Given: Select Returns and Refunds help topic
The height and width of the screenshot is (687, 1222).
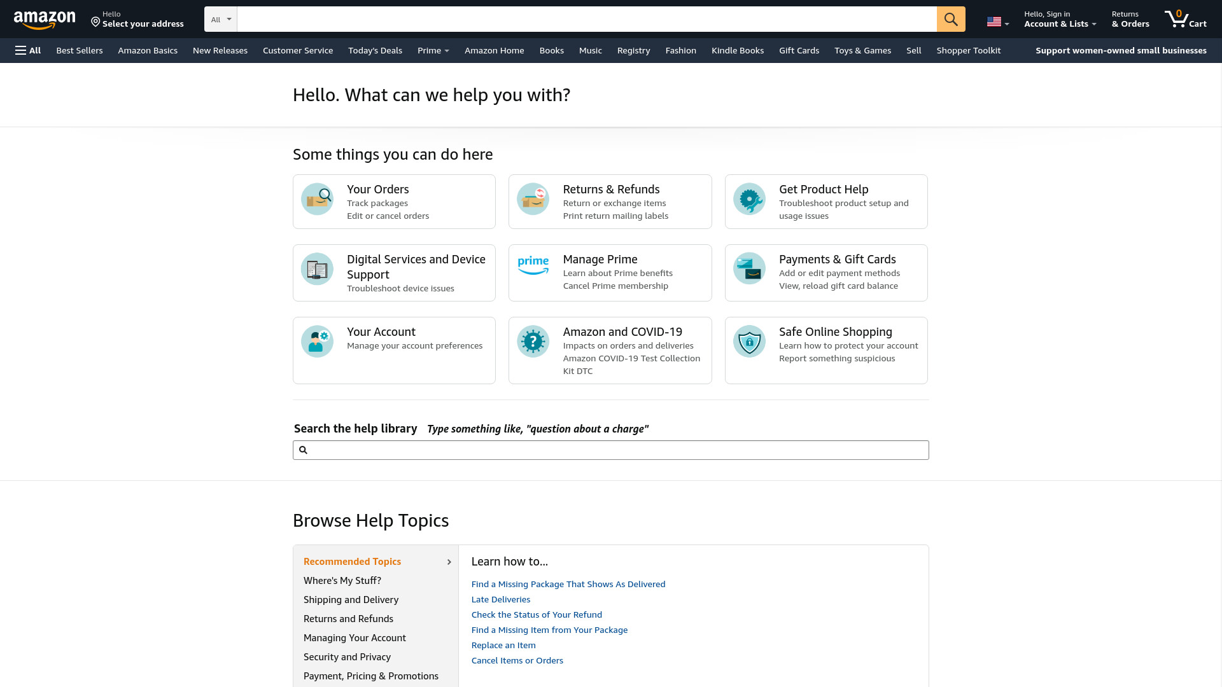Looking at the screenshot, I should pos(348,619).
